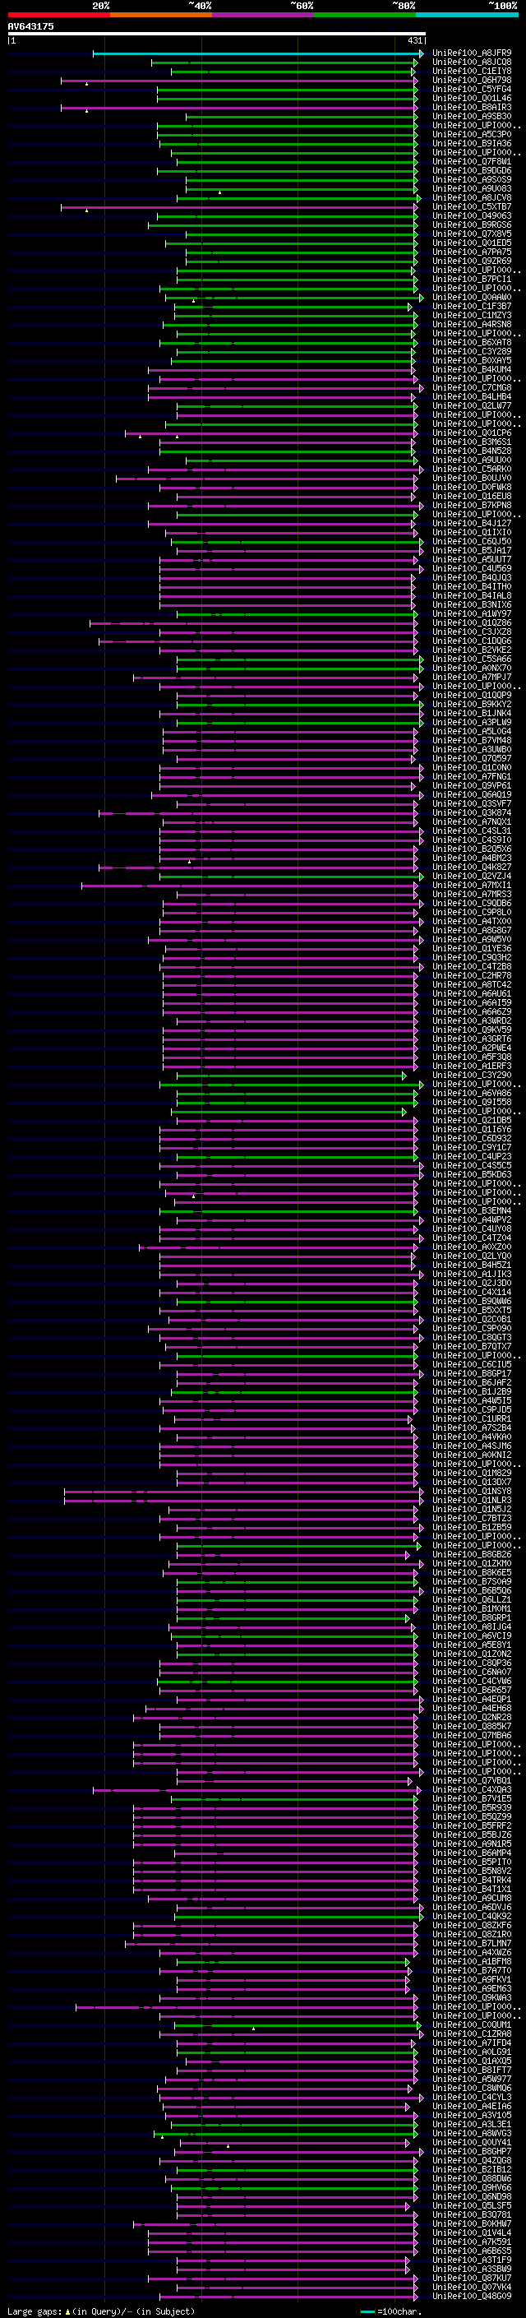
Task: Select the UniRef100_B4KUM4 label
Action: click(x=472, y=370)
